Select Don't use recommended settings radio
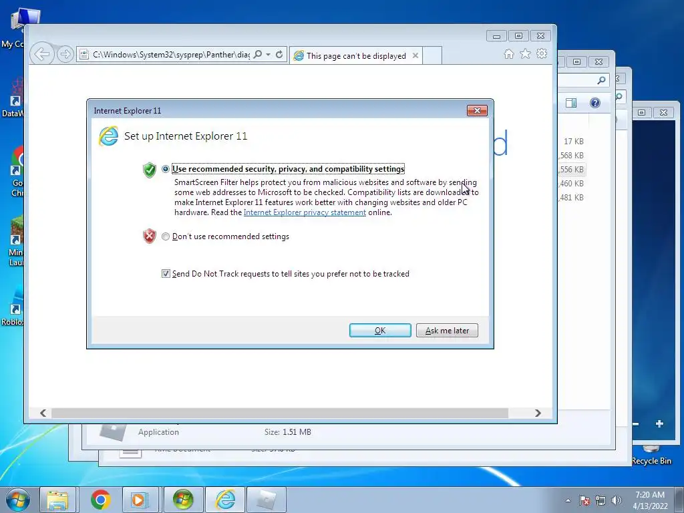This screenshot has height=513, width=684. 166,236
